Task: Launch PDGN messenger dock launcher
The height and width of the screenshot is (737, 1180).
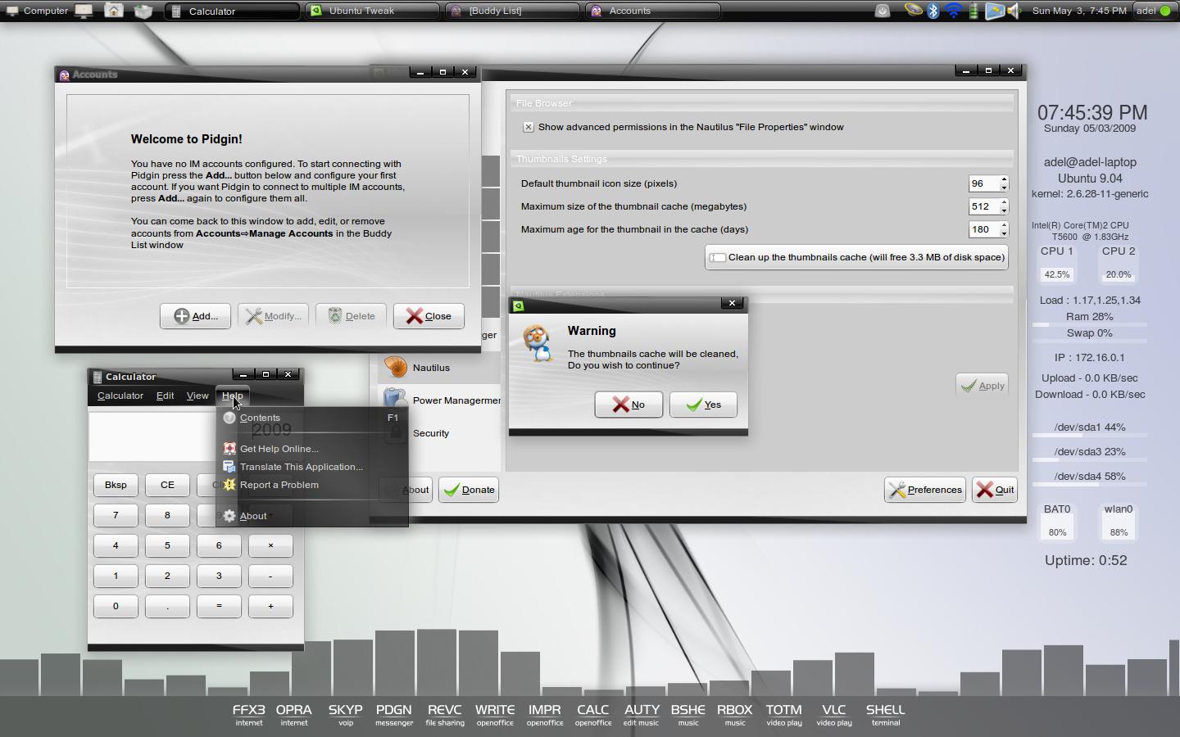Action: [394, 714]
